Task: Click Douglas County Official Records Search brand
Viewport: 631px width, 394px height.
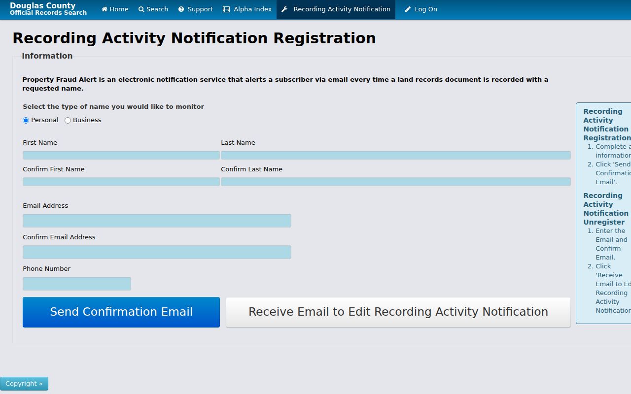Action: 48,9
